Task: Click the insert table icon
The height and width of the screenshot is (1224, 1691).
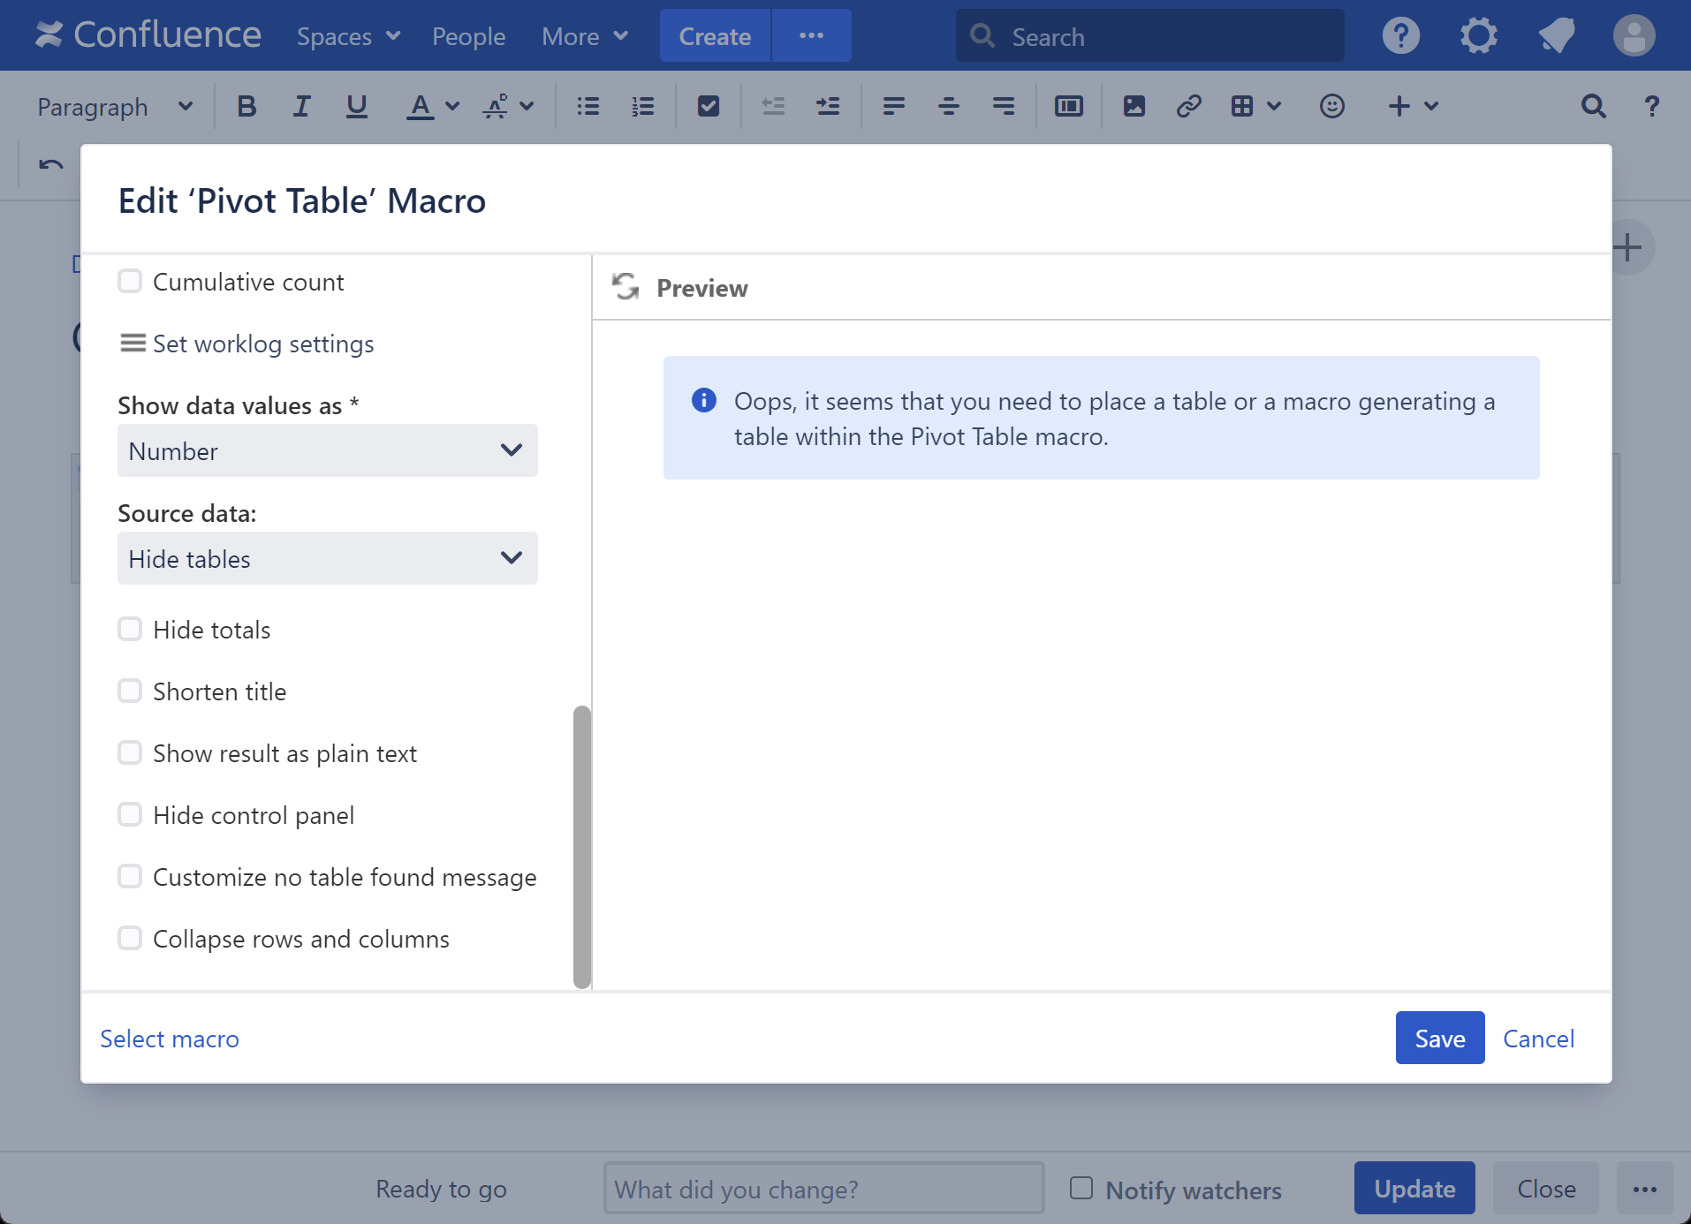Action: [x=1242, y=107]
